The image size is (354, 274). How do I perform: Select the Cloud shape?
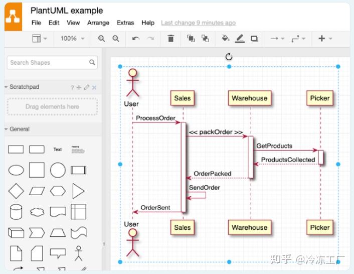pos(37,212)
